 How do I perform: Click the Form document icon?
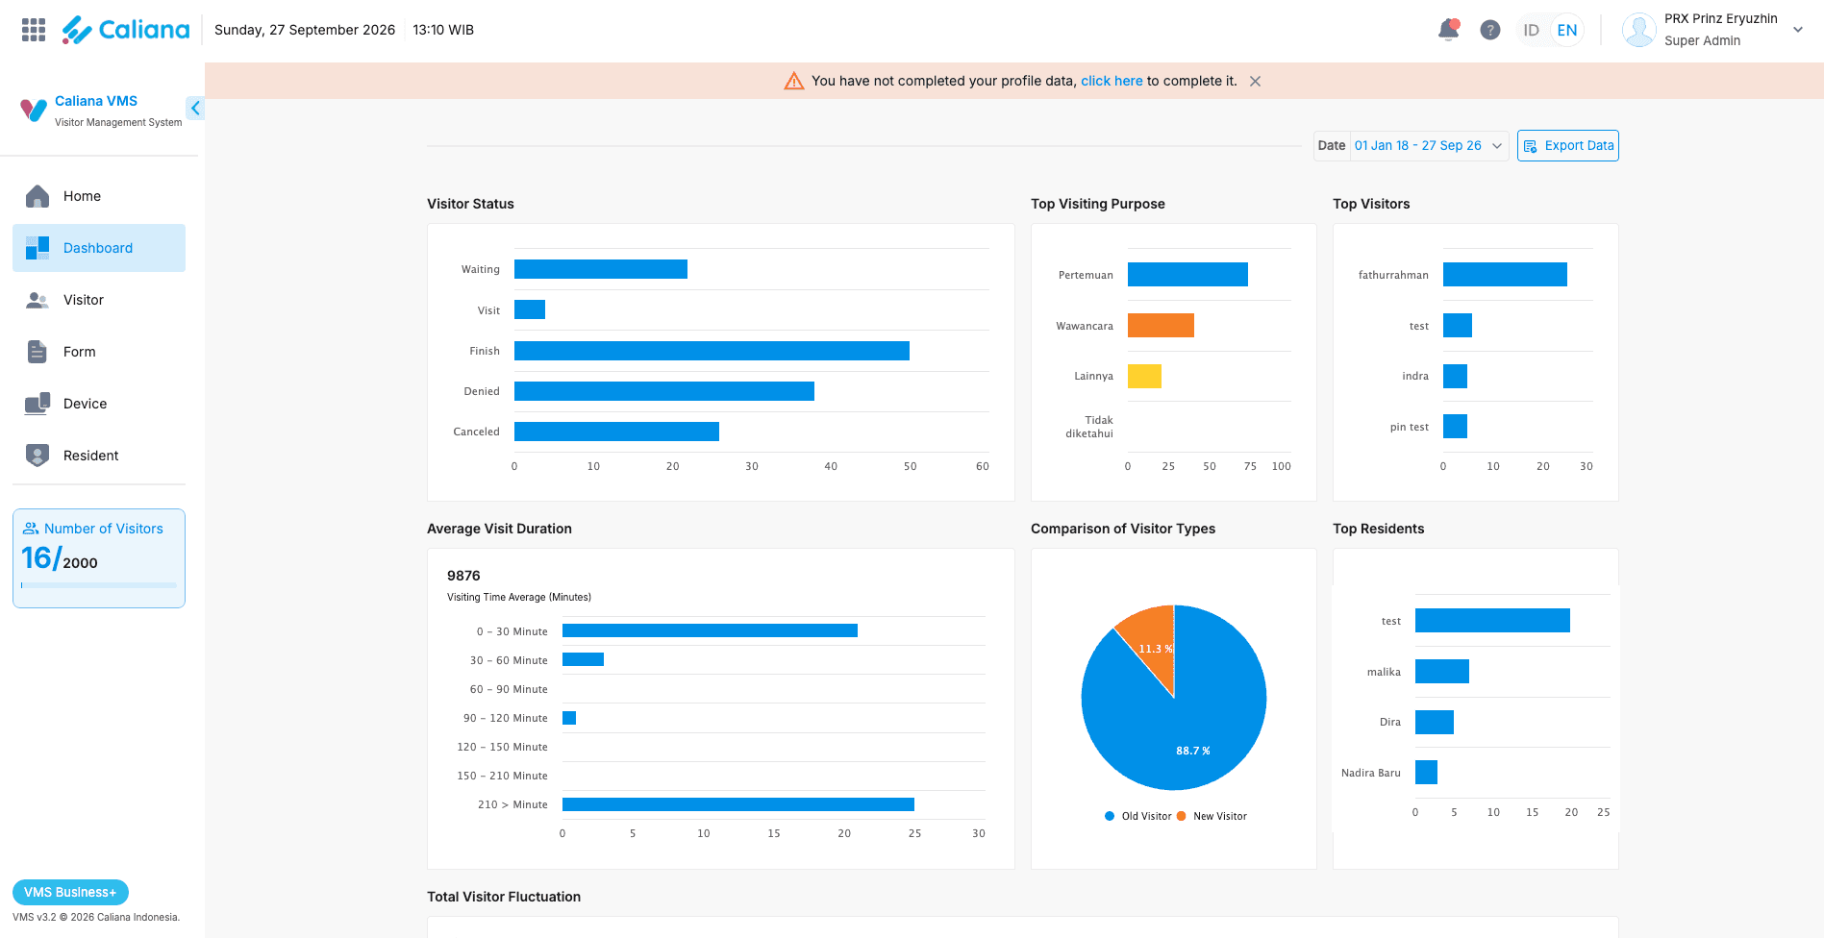point(37,352)
